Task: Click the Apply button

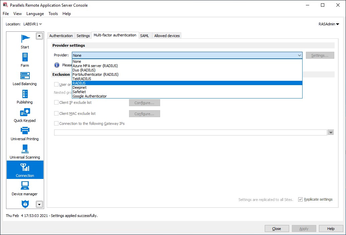Action: pyautogui.click(x=304, y=229)
